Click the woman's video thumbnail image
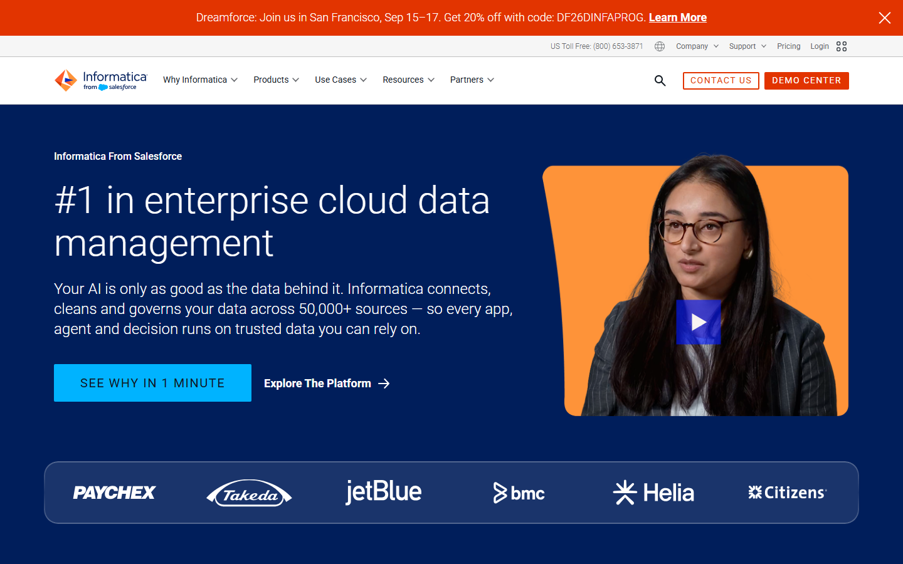This screenshot has height=564, width=903. click(696, 285)
